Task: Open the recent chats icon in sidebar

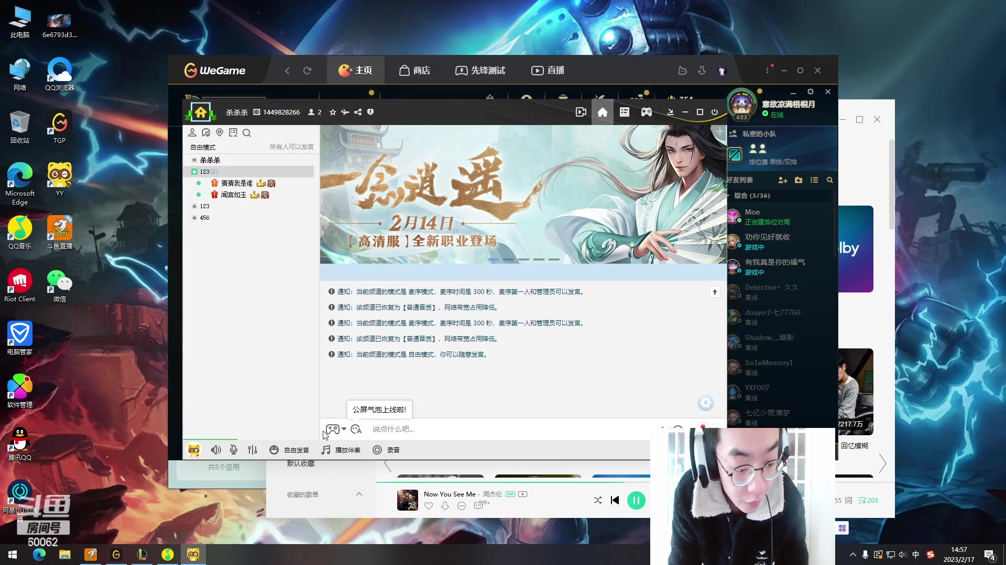Action: 206,133
